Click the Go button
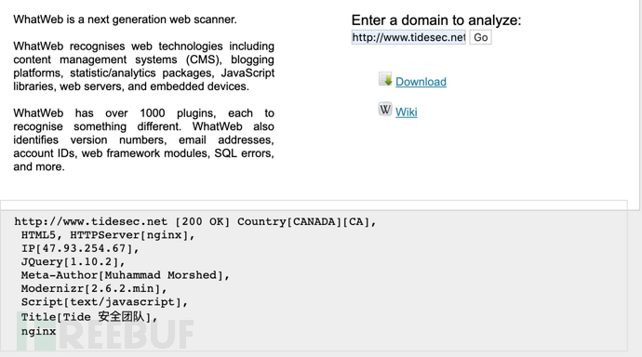 pyautogui.click(x=480, y=37)
